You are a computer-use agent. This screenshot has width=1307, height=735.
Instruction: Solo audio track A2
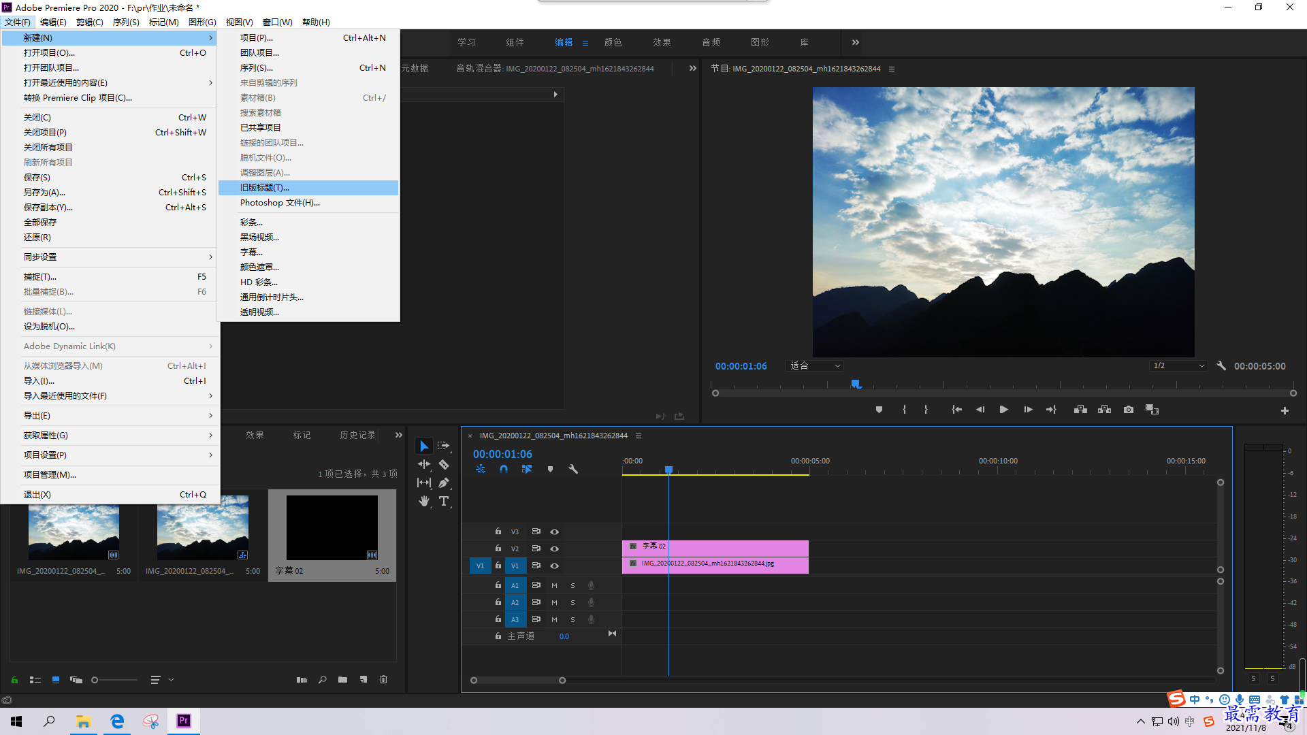[572, 602]
